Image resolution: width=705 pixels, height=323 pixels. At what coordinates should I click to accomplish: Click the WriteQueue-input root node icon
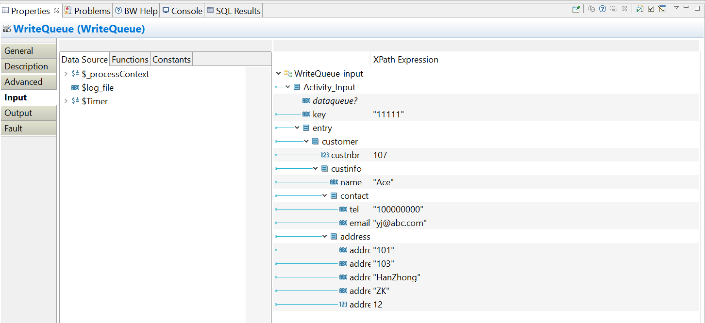click(x=288, y=74)
